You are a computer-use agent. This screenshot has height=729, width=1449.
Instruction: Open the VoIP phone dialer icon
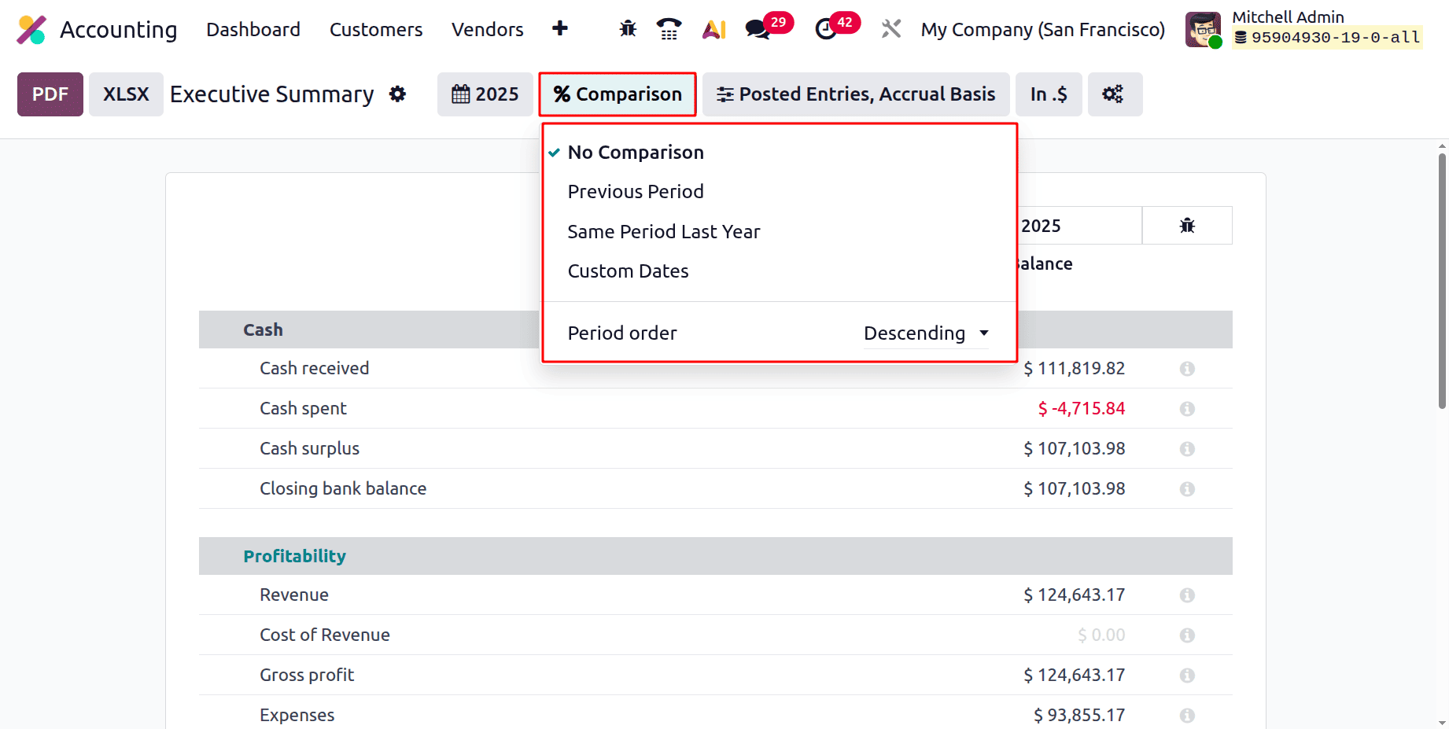coord(669,28)
